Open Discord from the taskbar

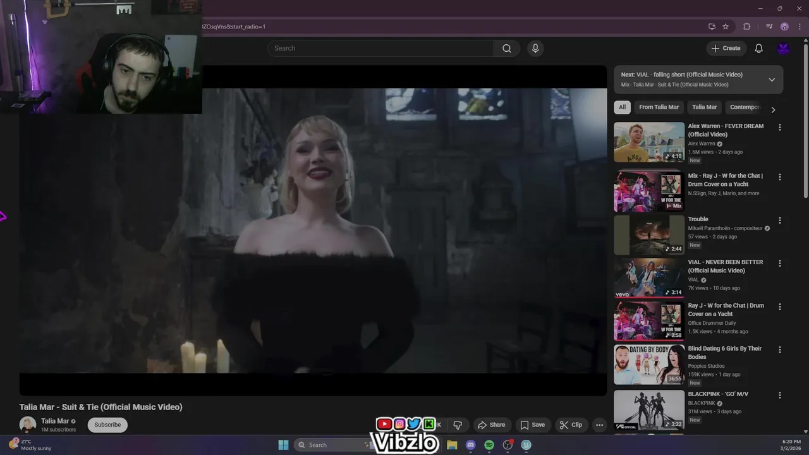[x=470, y=445]
